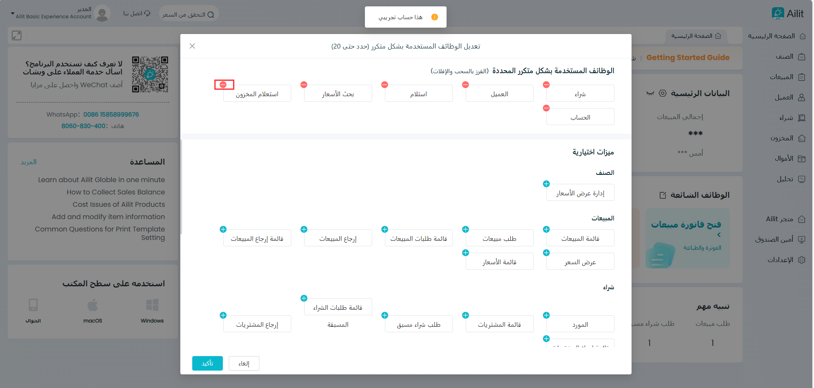Select the شراء function tile
814x388 pixels.
pos(580,94)
